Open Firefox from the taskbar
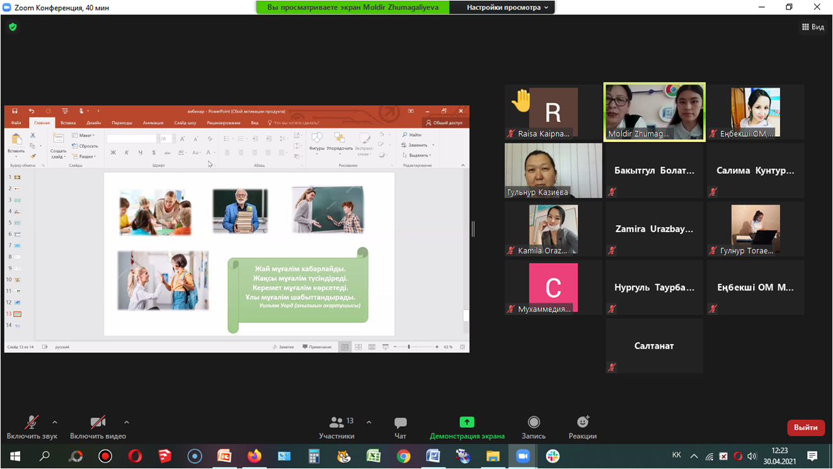This screenshot has width=833, height=469. click(x=254, y=456)
